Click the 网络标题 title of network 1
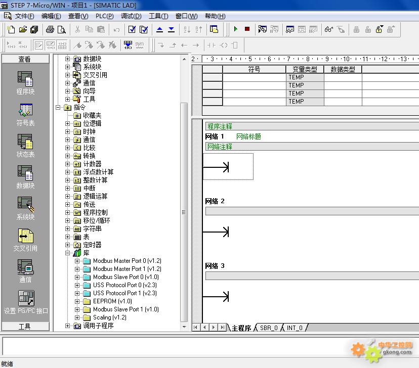The image size is (419, 368). pos(248,136)
